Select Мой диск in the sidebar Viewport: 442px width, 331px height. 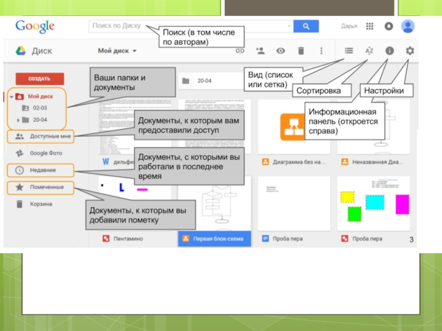40,96
